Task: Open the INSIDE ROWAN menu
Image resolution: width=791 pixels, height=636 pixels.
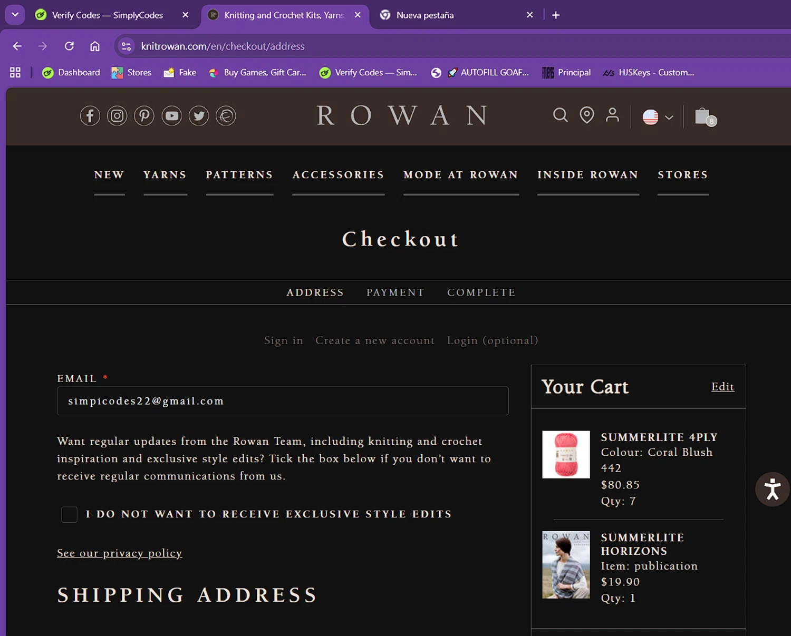Action: click(588, 175)
